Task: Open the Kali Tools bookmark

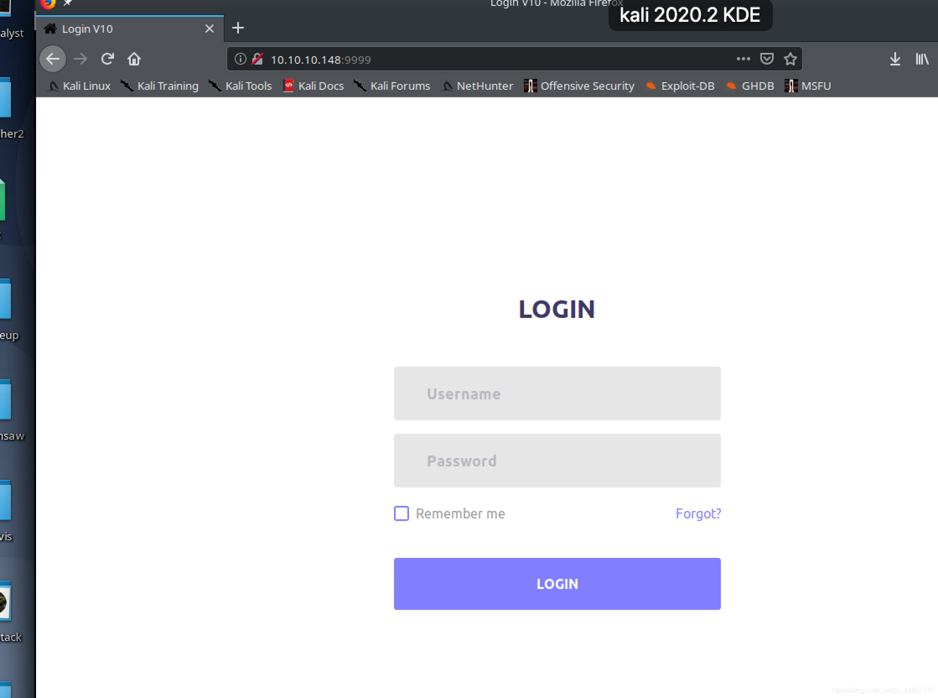Action: point(241,86)
